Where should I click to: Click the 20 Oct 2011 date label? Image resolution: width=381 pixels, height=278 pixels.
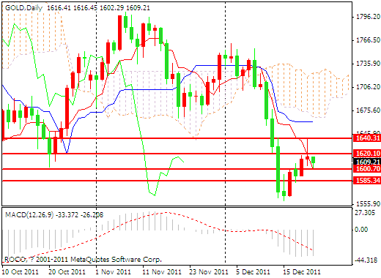[67, 272]
